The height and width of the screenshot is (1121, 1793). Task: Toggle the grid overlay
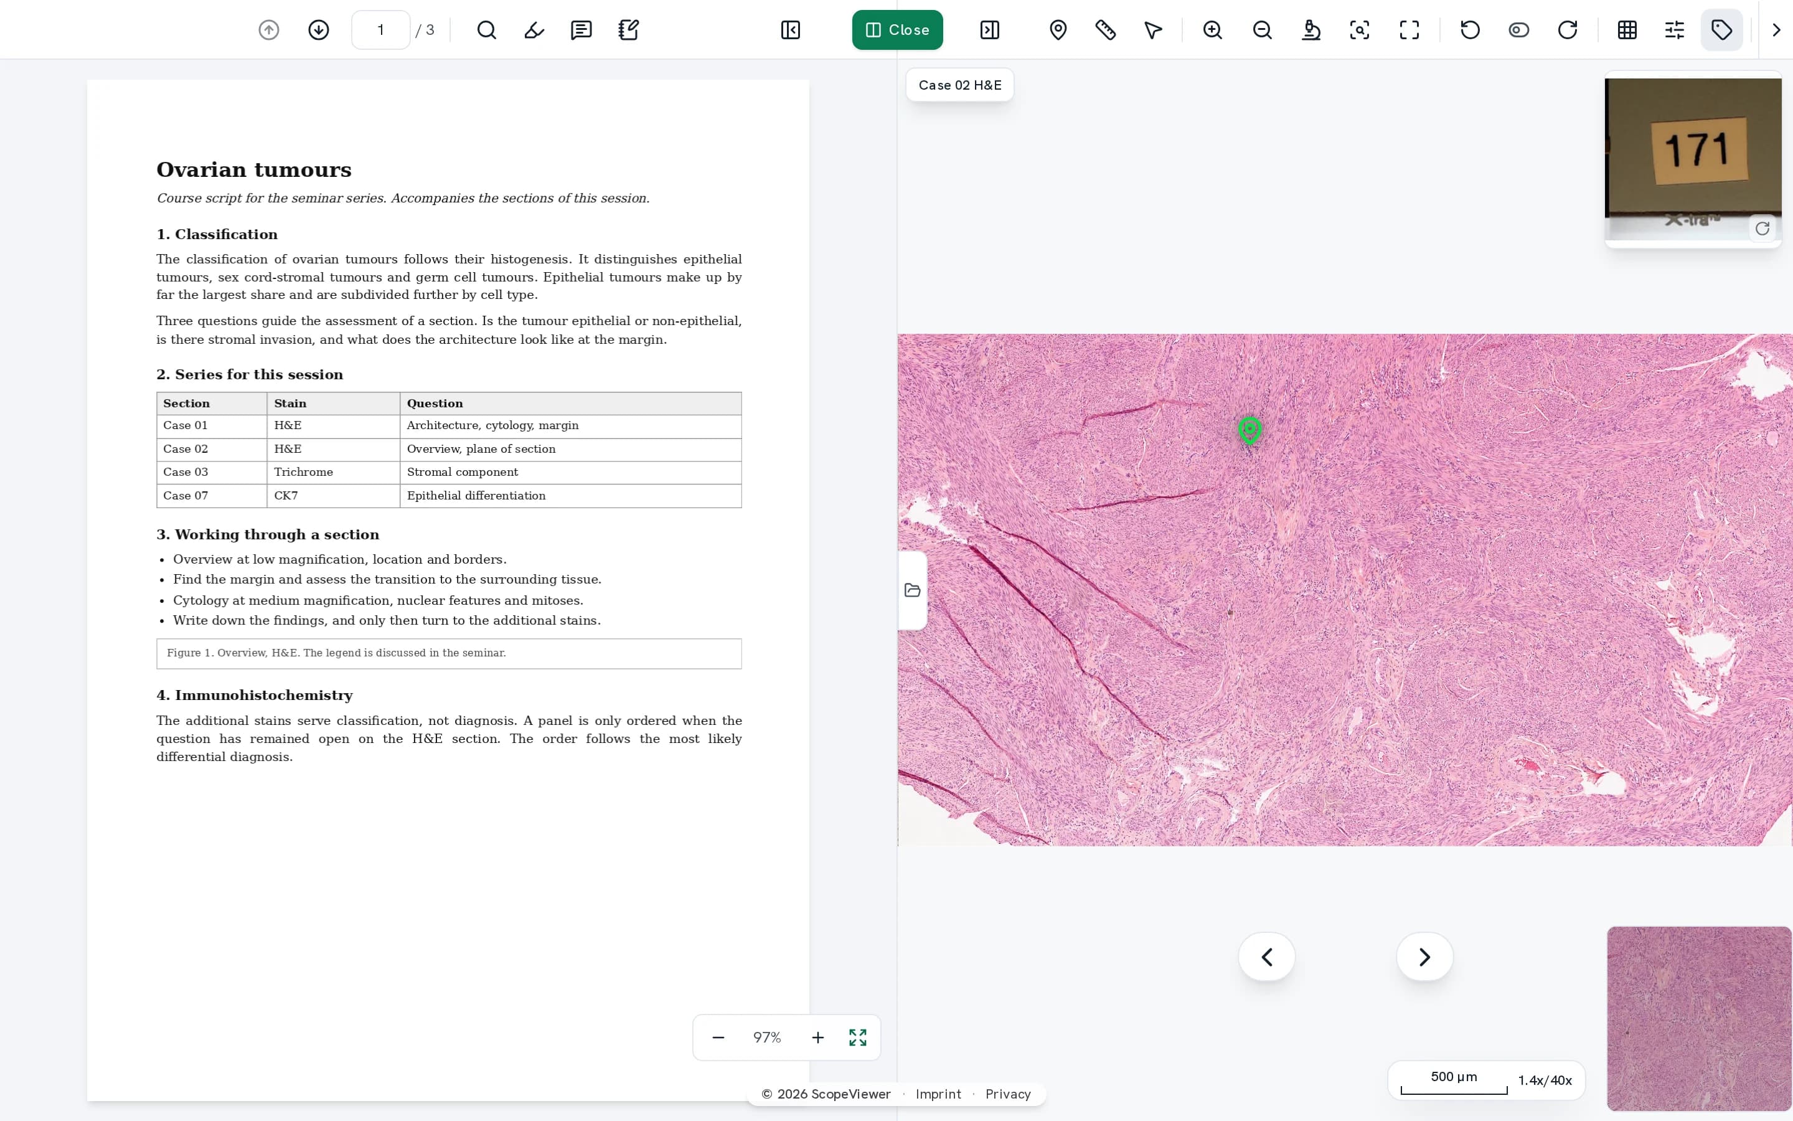[x=1627, y=30]
